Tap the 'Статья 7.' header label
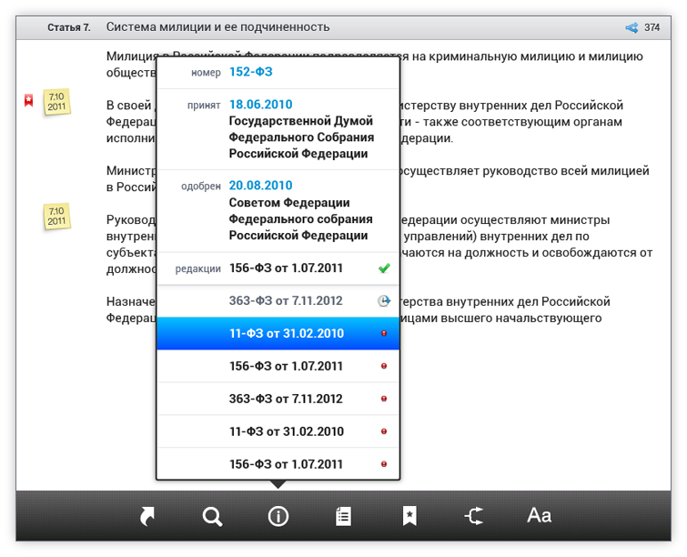The height and width of the screenshot is (557, 687). click(69, 27)
